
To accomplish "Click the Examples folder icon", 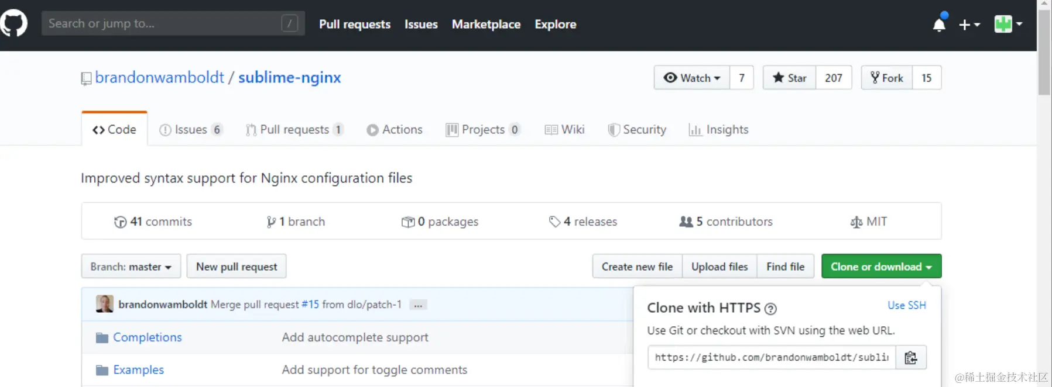I will pos(102,370).
